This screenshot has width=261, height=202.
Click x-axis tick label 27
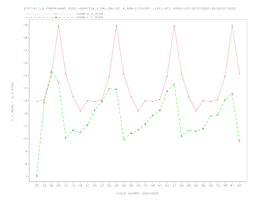[102, 185]
